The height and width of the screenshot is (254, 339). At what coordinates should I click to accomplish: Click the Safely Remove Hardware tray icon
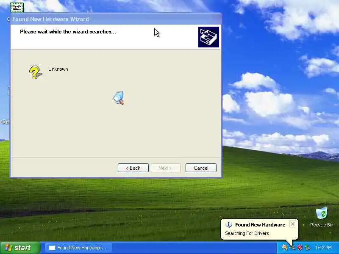point(308,248)
